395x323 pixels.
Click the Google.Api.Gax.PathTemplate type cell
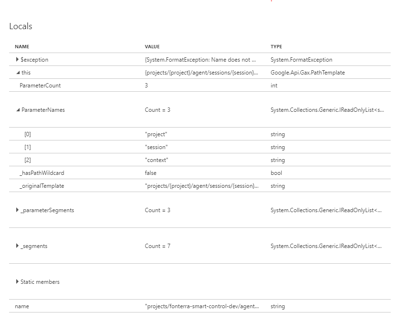307,73
